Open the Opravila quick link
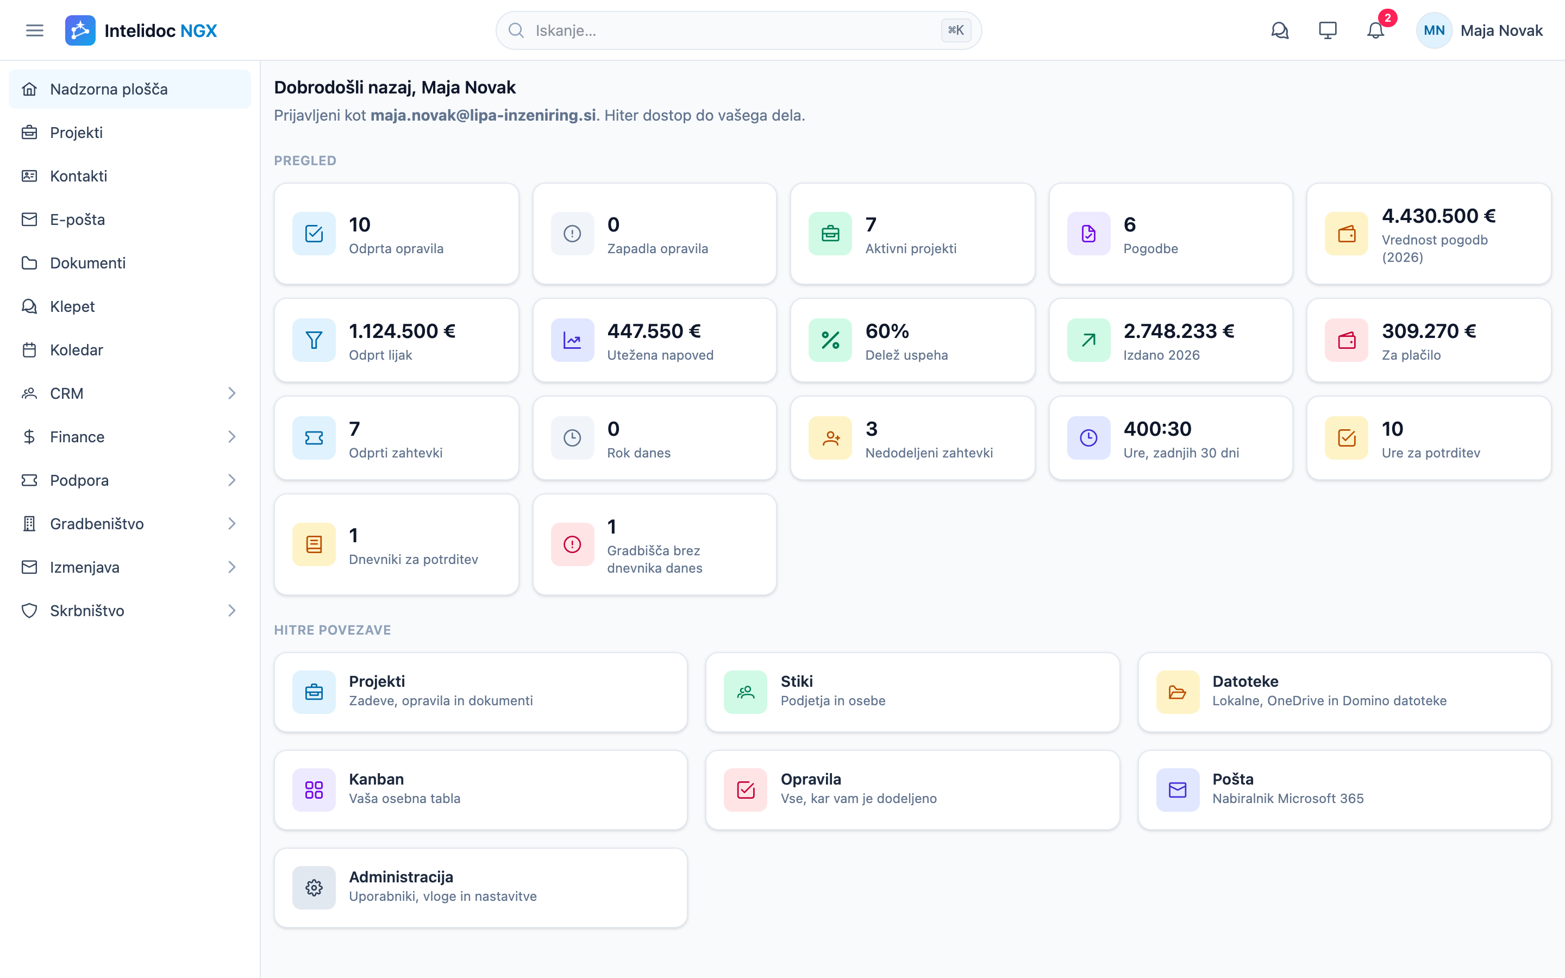 pyautogui.click(x=912, y=790)
